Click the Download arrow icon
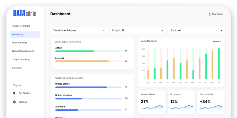This screenshot has width=237, height=118. [x=210, y=14]
